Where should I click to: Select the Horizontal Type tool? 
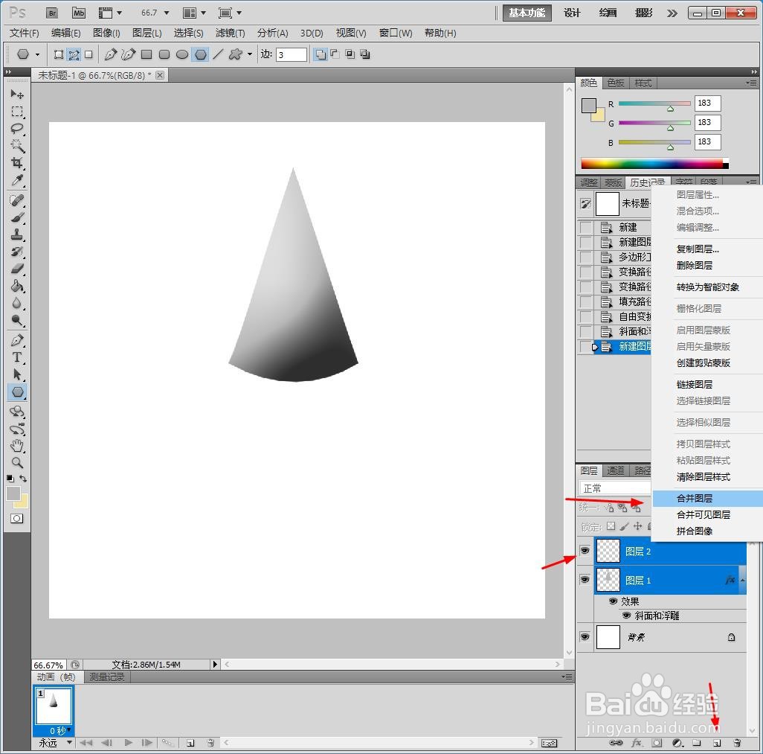[17, 357]
